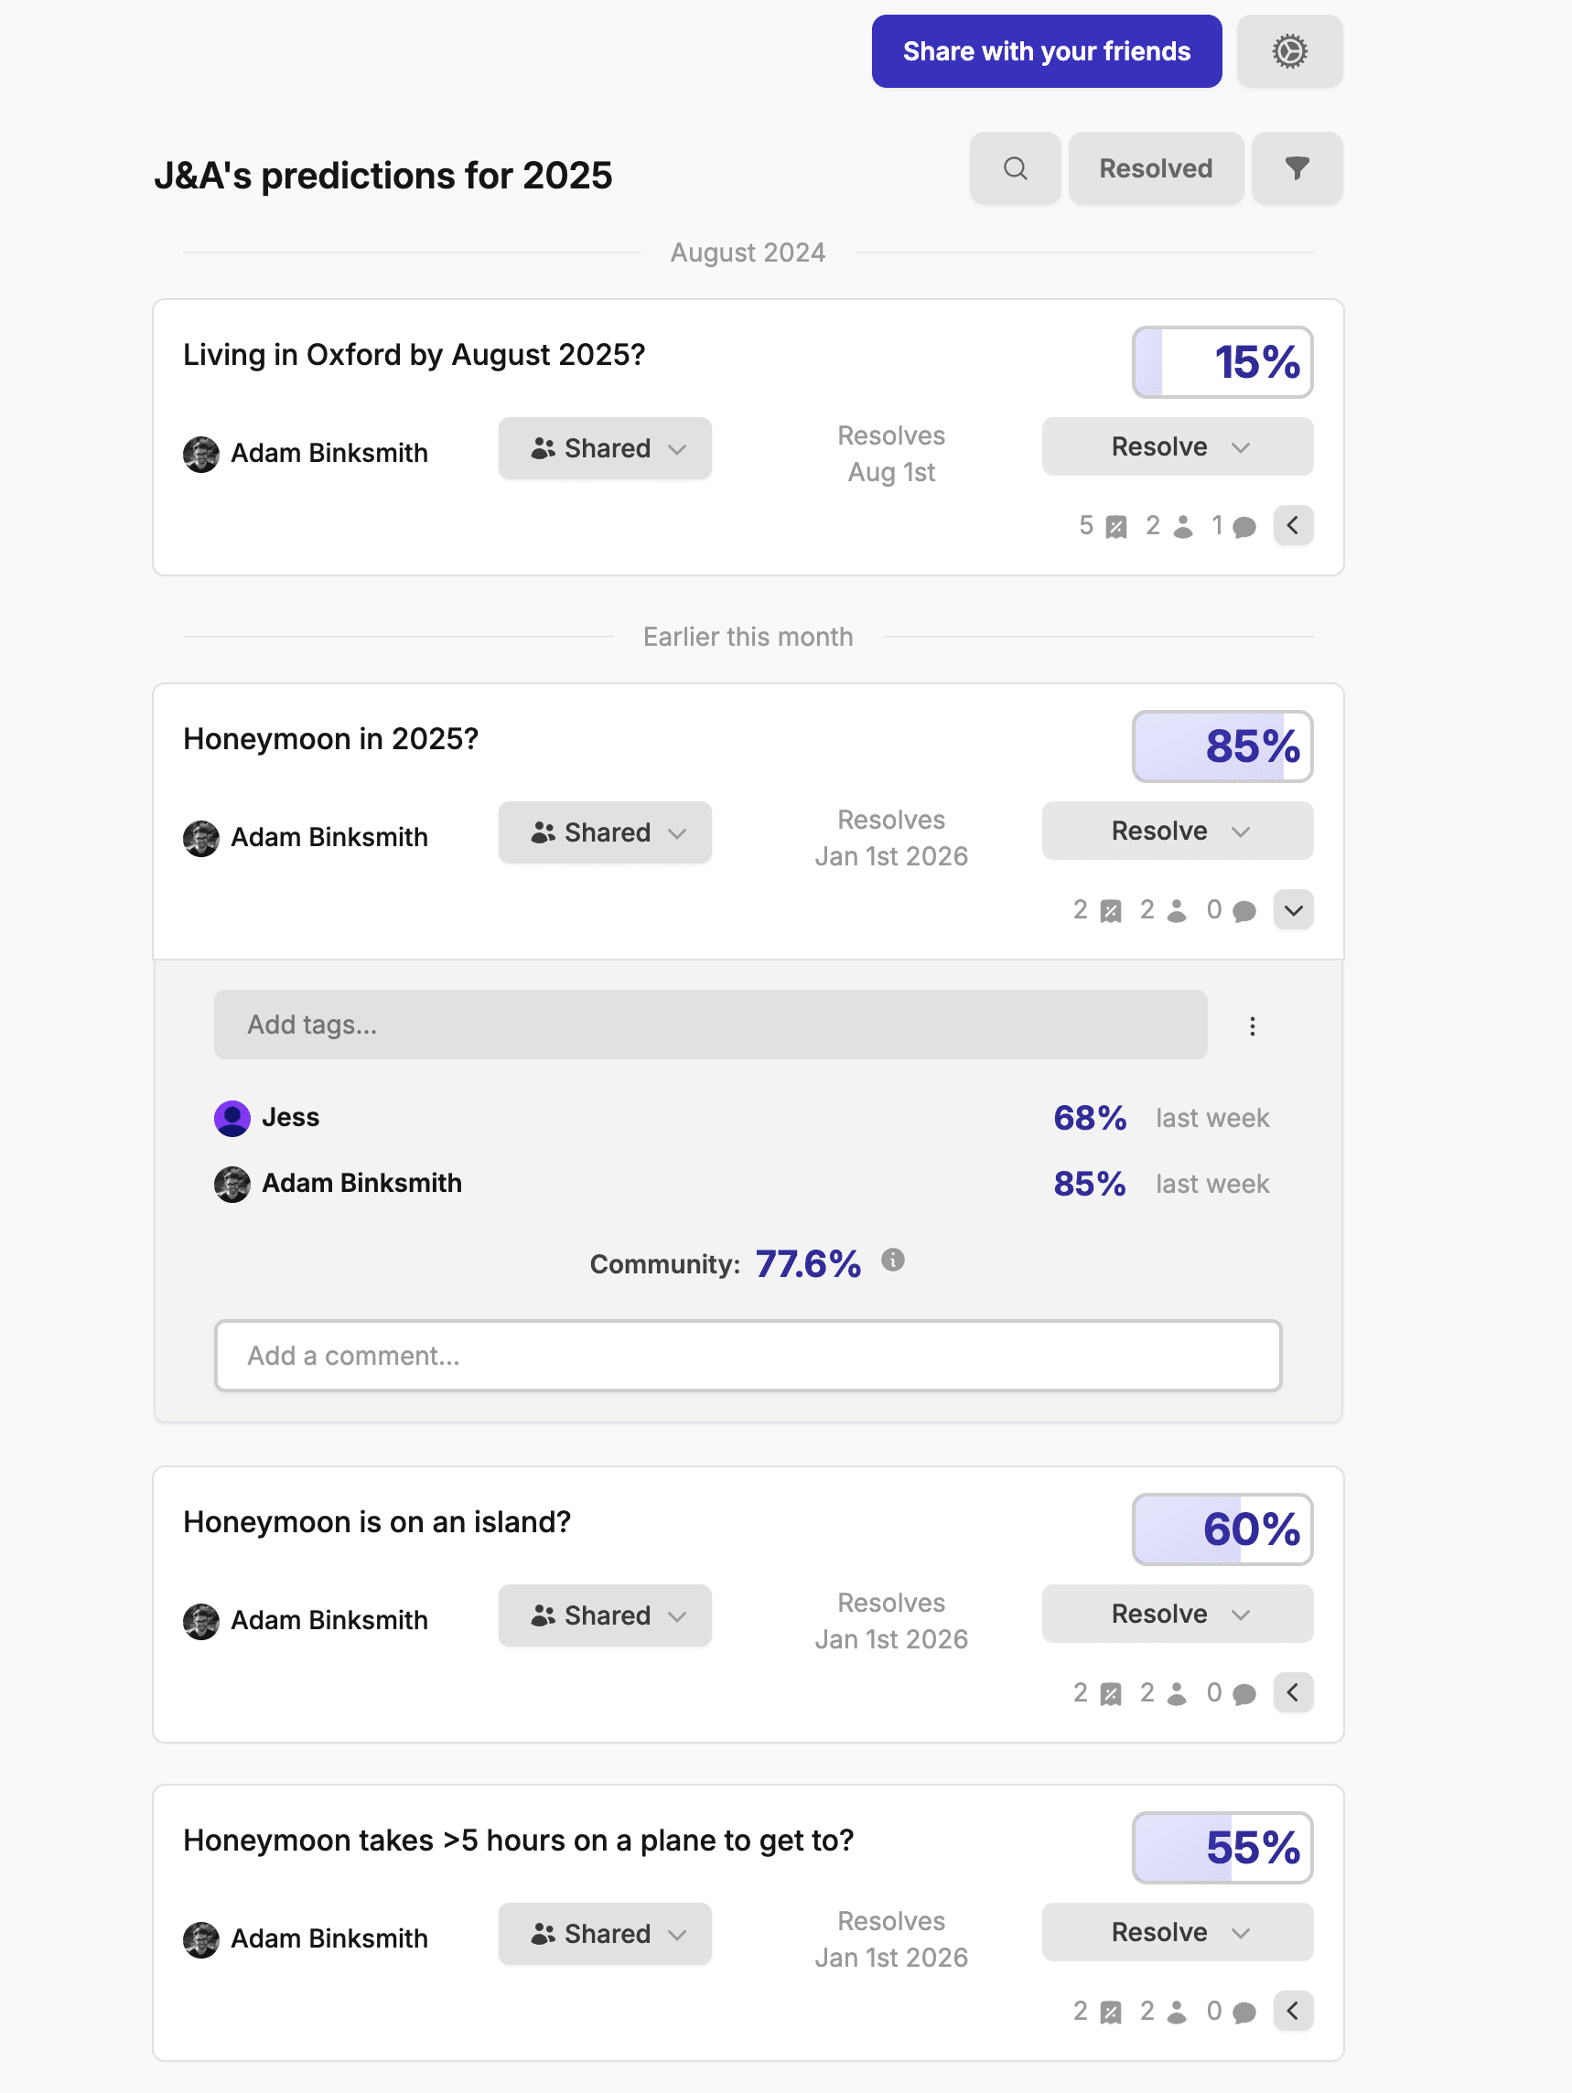Toggle the Resolved questions filter
Image resolution: width=1572 pixels, height=2093 pixels.
1155,168
